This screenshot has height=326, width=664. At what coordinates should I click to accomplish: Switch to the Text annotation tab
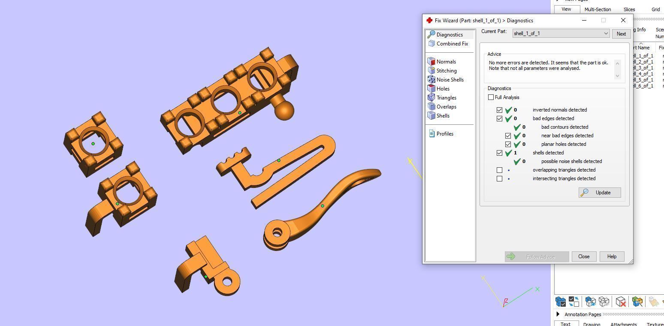(x=565, y=324)
